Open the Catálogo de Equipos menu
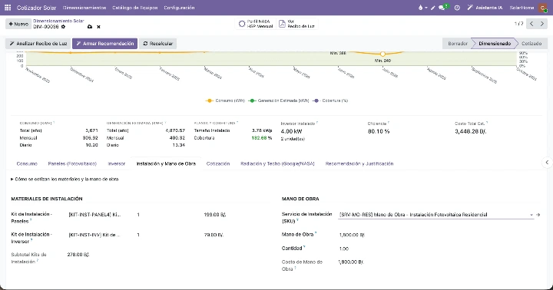Screen dimensions: 553x290 (134, 8)
